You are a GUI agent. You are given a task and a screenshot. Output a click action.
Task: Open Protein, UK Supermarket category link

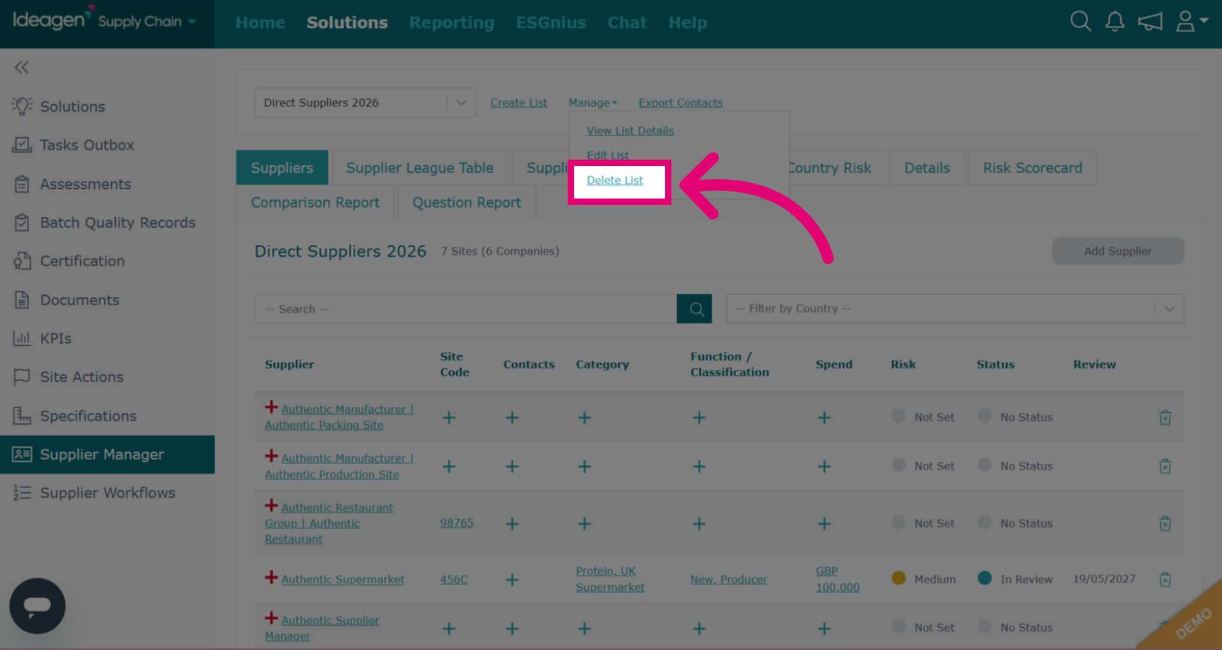[610, 579]
